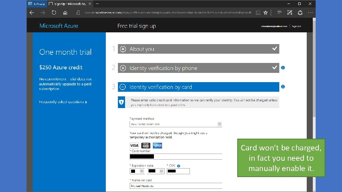Open the Hub lines icon

(279, 13)
